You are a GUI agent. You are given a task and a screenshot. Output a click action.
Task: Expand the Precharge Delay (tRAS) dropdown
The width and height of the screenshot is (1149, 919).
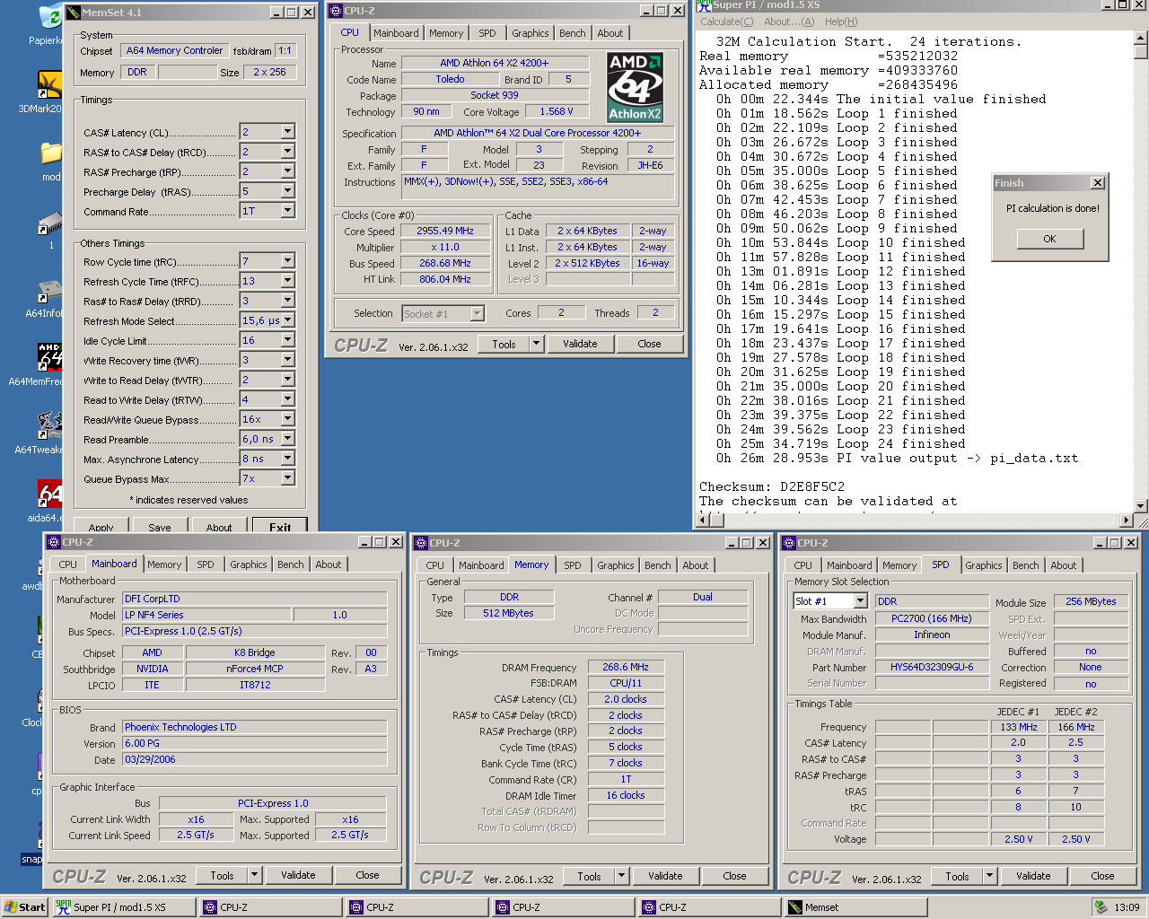click(287, 191)
